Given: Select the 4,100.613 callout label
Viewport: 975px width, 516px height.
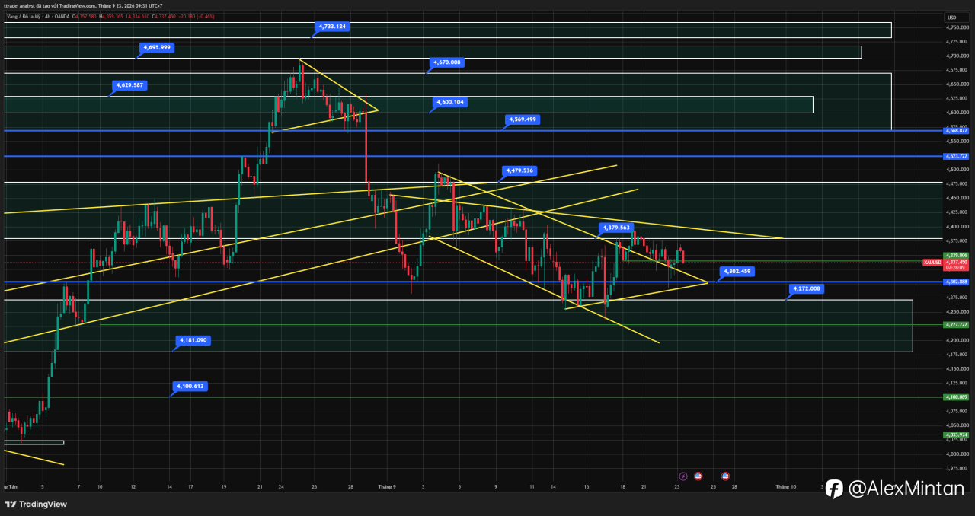Looking at the screenshot, I should pyautogui.click(x=190, y=387).
